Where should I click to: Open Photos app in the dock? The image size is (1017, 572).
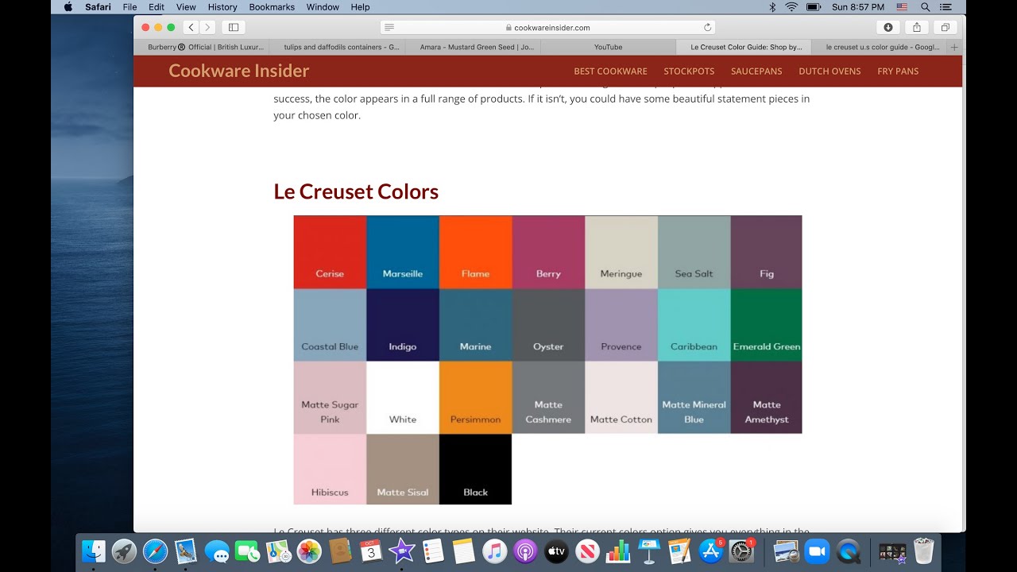309,551
